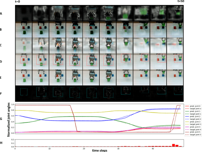Click the tallest red bar in plot H
Image resolution: width=202 pixels, height=152 pixels.
pyautogui.click(x=174, y=145)
